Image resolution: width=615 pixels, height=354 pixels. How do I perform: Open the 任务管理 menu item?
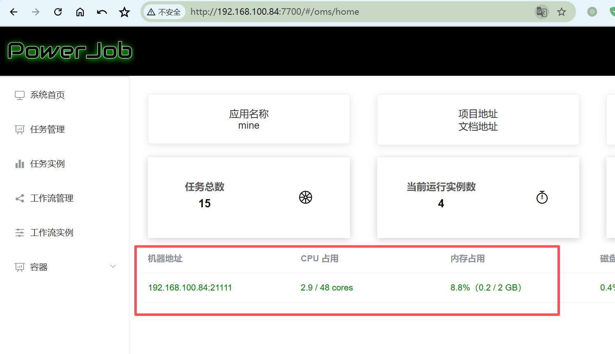click(x=48, y=129)
